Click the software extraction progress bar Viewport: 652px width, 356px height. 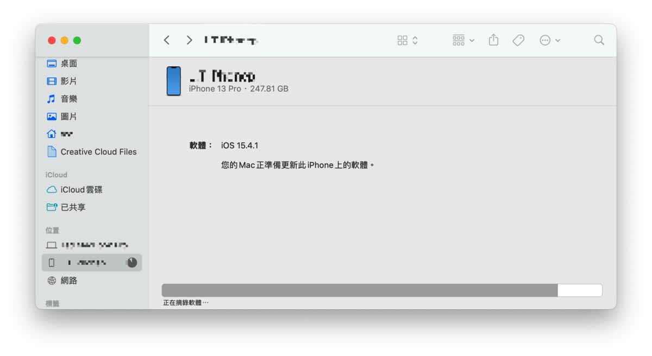coord(382,290)
